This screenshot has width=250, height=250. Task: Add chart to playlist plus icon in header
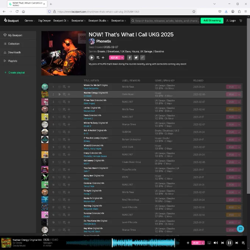103,58
